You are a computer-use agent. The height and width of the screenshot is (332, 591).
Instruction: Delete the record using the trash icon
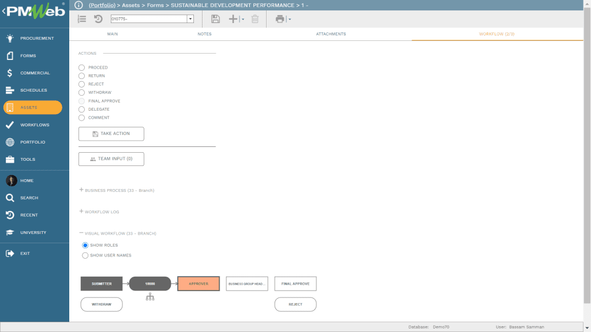255,19
